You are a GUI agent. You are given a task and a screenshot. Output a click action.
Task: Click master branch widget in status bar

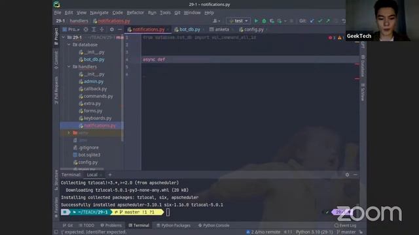click(346, 232)
